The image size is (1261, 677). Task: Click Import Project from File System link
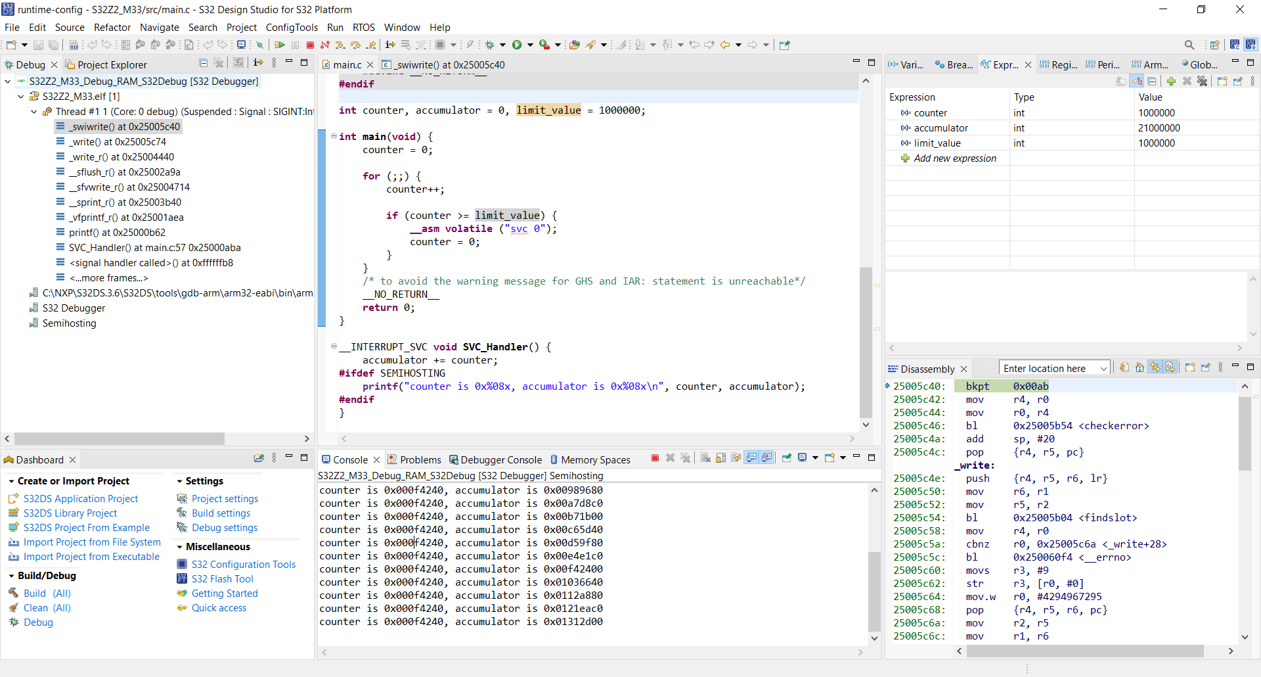pos(92,542)
